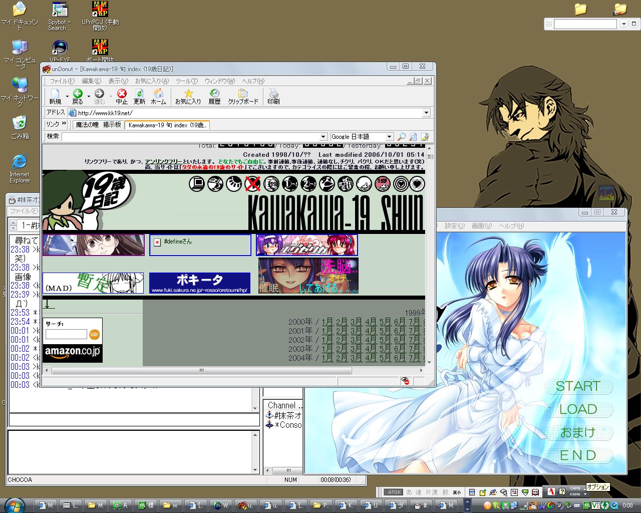
Task: Go to the ホーム (Home) page
Action: coord(158,96)
